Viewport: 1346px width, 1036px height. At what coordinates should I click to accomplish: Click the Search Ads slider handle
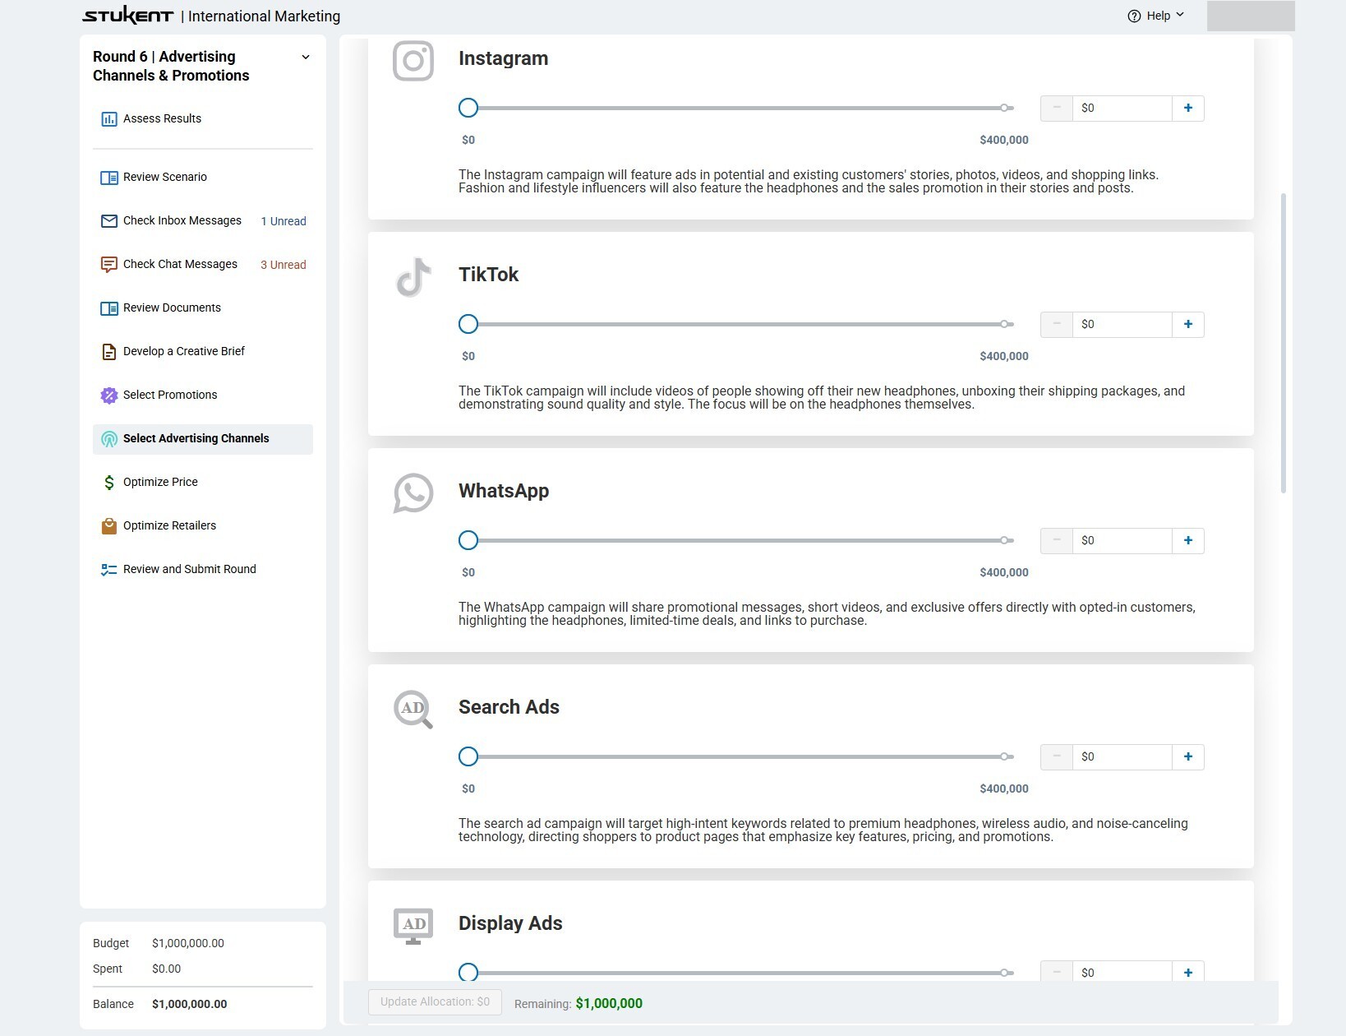tap(468, 756)
